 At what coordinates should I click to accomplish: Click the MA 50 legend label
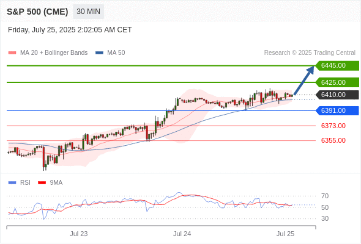[116, 53]
